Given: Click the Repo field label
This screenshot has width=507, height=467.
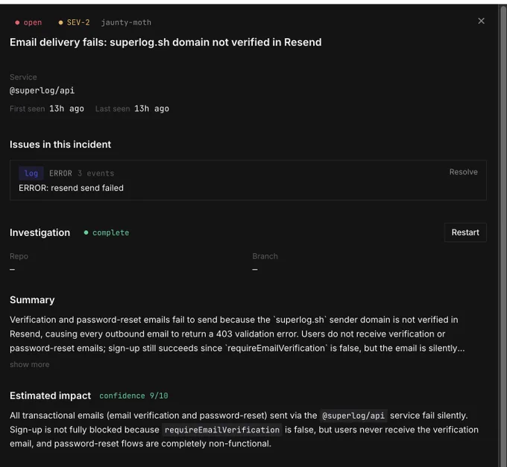Looking at the screenshot, I should (19, 256).
